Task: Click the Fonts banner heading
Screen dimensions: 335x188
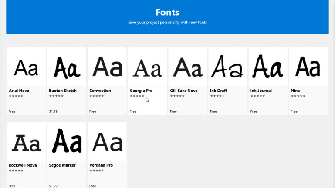Action: 167,12
